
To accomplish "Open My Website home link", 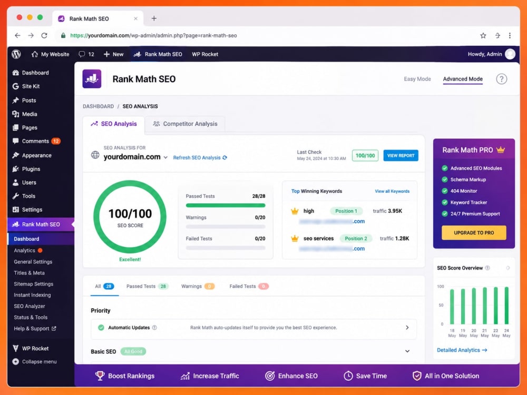I will [51, 54].
